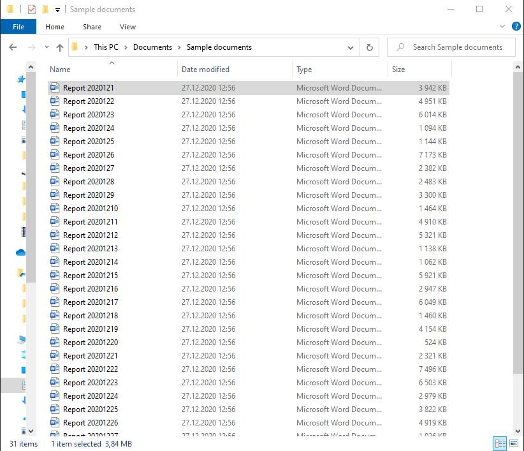The width and height of the screenshot is (524, 451).
Task: Switch to Details view using the status bar toggle
Action: click(x=499, y=443)
